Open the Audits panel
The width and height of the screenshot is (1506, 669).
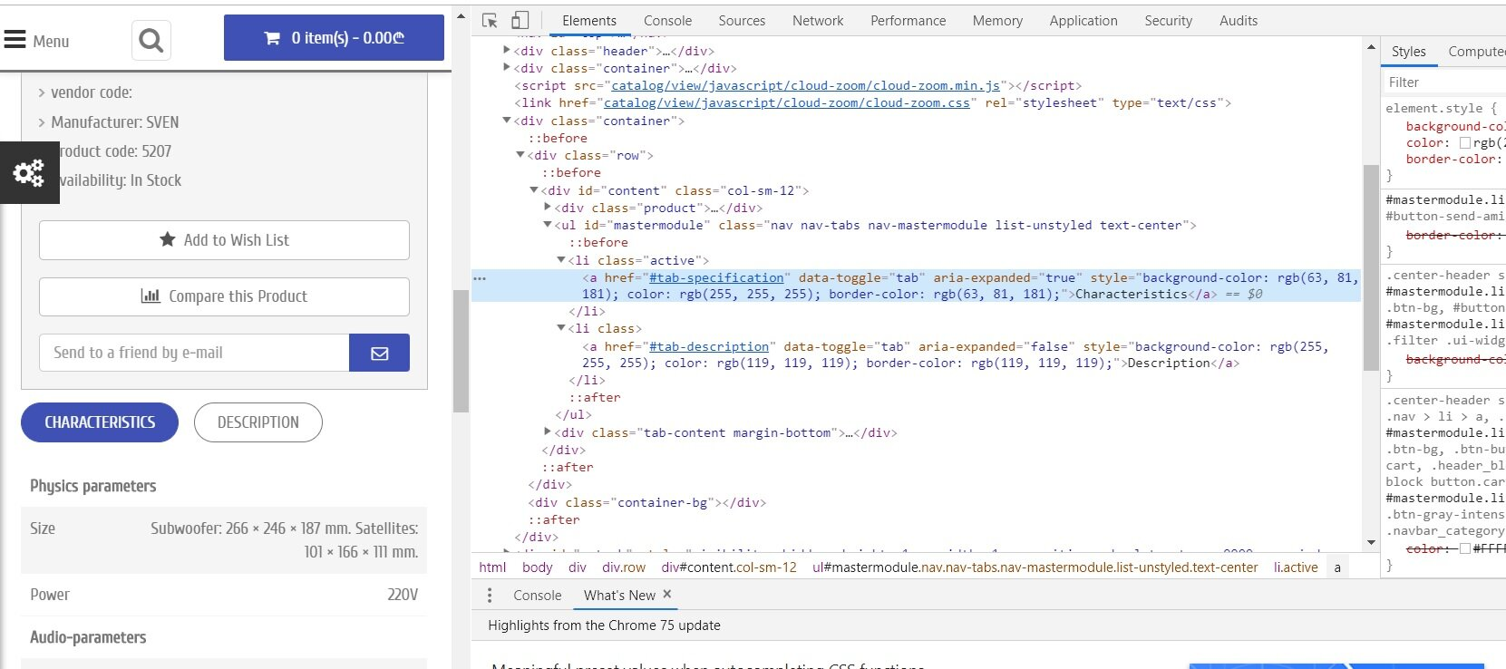click(1239, 20)
